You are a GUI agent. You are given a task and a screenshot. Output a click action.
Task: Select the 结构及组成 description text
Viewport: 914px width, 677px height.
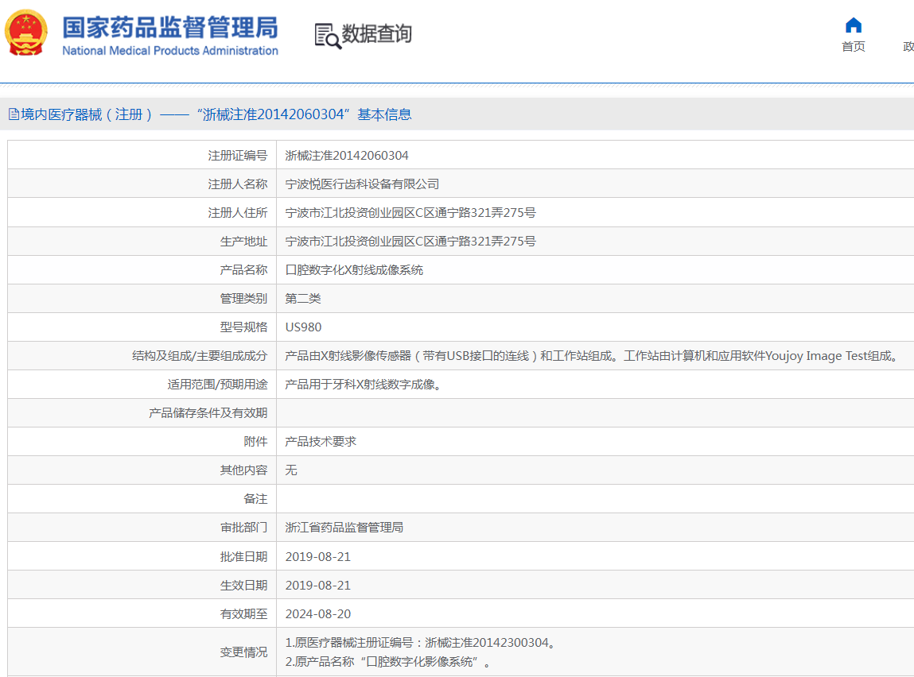point(593,356)
